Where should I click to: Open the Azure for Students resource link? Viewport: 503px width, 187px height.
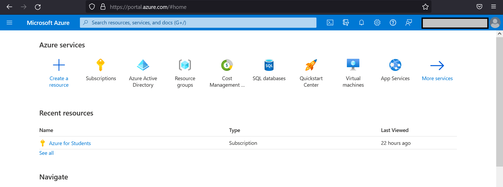pos(70,143)
